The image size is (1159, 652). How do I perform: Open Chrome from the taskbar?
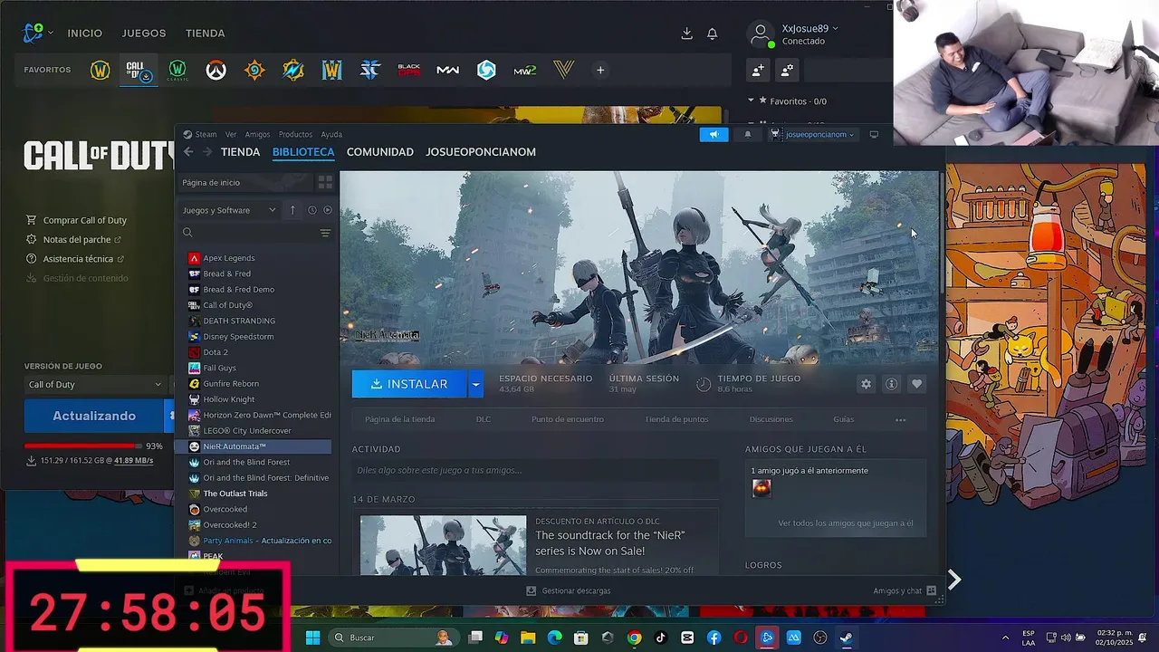tap(634, 638)
